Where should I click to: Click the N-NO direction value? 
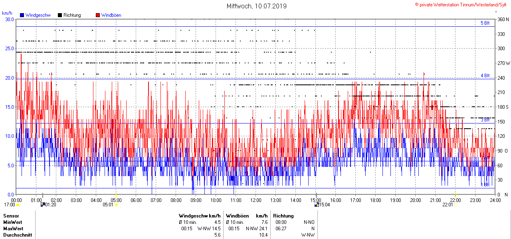(x=309, y=222)
